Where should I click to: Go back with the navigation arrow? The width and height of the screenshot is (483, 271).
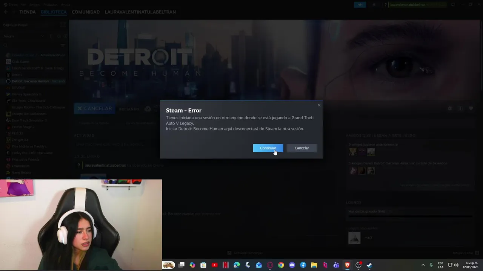6,12
